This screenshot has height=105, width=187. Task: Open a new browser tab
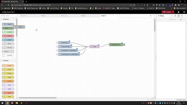tap(26, 2)
